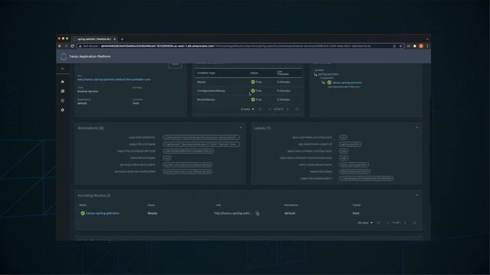Click the second annotation value chip
490x275 pixels.
point(201,144)
